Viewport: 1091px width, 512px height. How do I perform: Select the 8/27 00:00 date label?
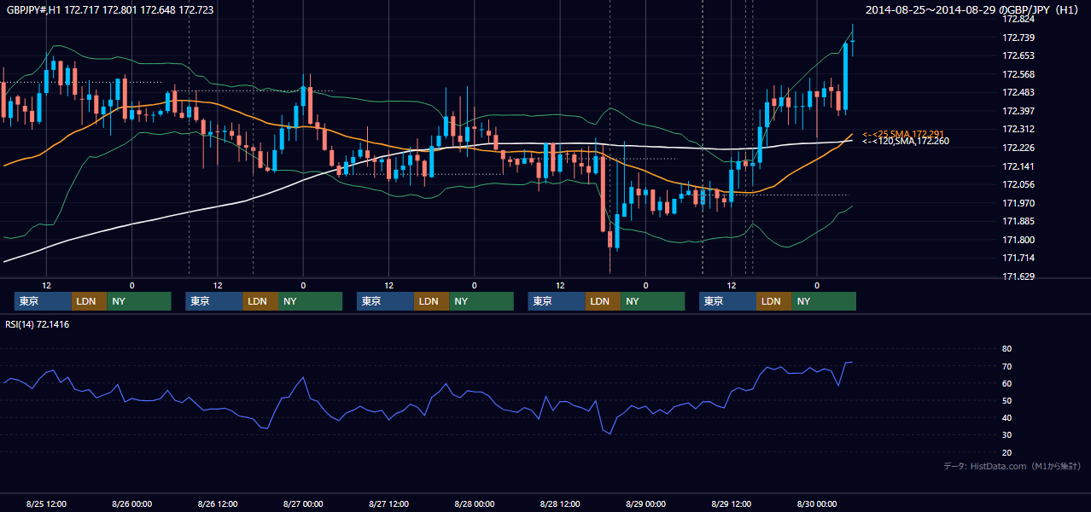[x=303, y=503]
